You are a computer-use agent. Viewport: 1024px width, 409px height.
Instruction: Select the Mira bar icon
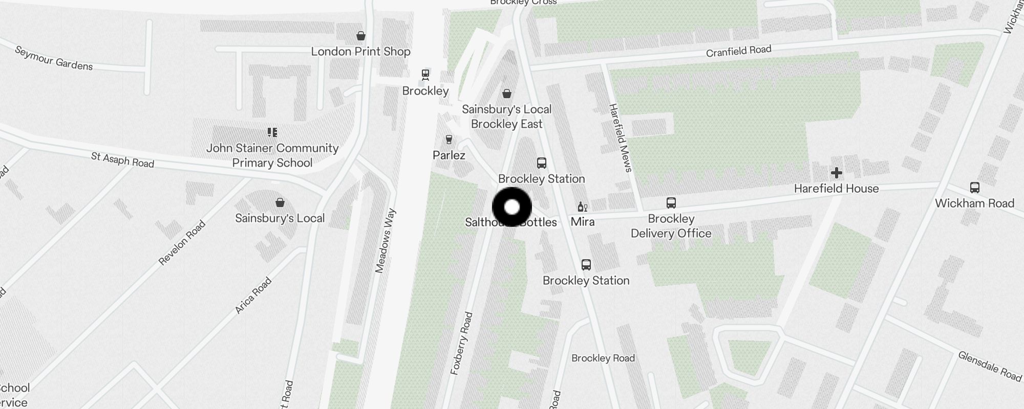coord(582,207)
